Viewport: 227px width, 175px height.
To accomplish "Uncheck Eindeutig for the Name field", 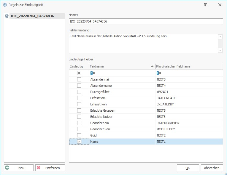I will click(x=79, y=142).
